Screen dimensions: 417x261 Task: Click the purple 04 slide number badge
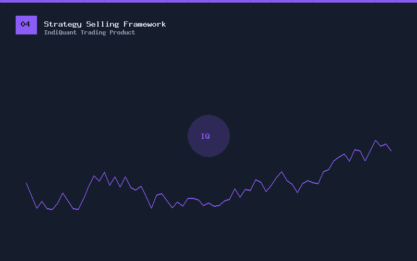pyautogui.click(x=26, y=25)
